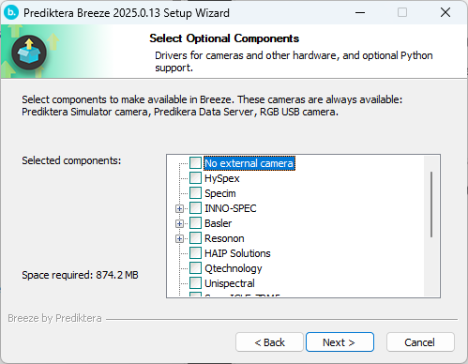Toggle the INNO-SPEC checkbox
The width and height of the screenshot is (468, 364).
click(195, 208)
